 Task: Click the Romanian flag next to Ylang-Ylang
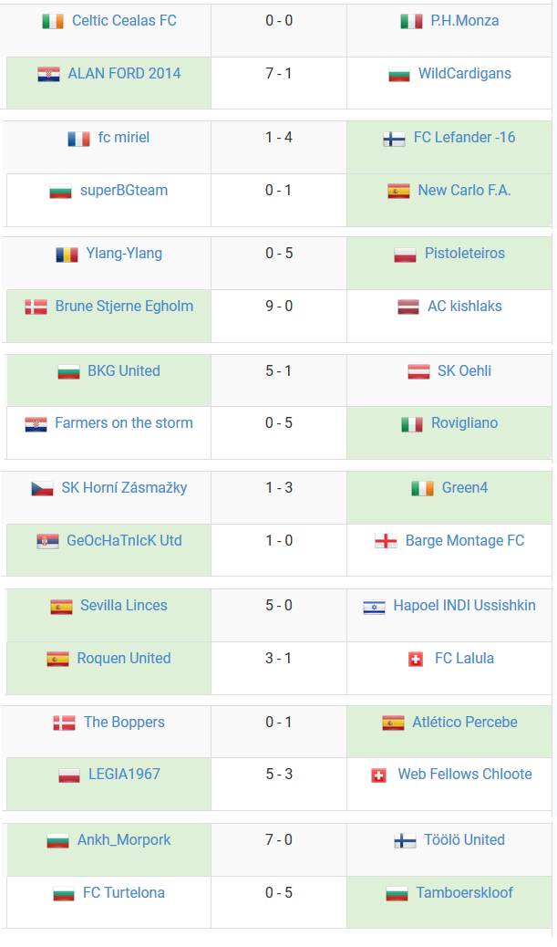pos(67,255)
